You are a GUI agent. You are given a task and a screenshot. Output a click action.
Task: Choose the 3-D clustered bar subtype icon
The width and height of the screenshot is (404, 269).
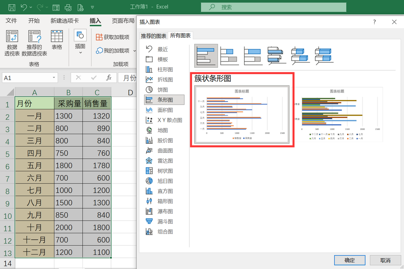point(277,56)
